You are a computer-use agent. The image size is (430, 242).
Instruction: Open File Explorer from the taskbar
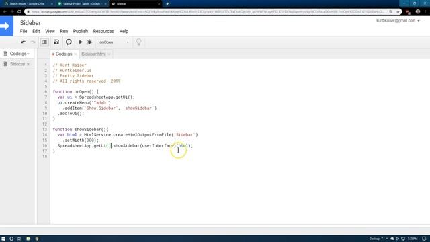click(28, 239)
